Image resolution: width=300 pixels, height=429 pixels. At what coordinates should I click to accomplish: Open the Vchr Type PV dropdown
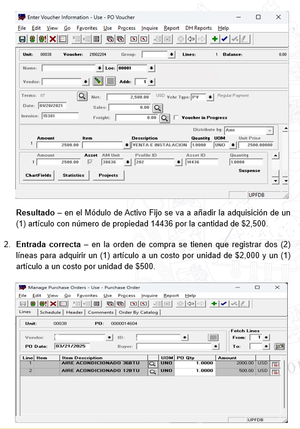pos(210,97)
